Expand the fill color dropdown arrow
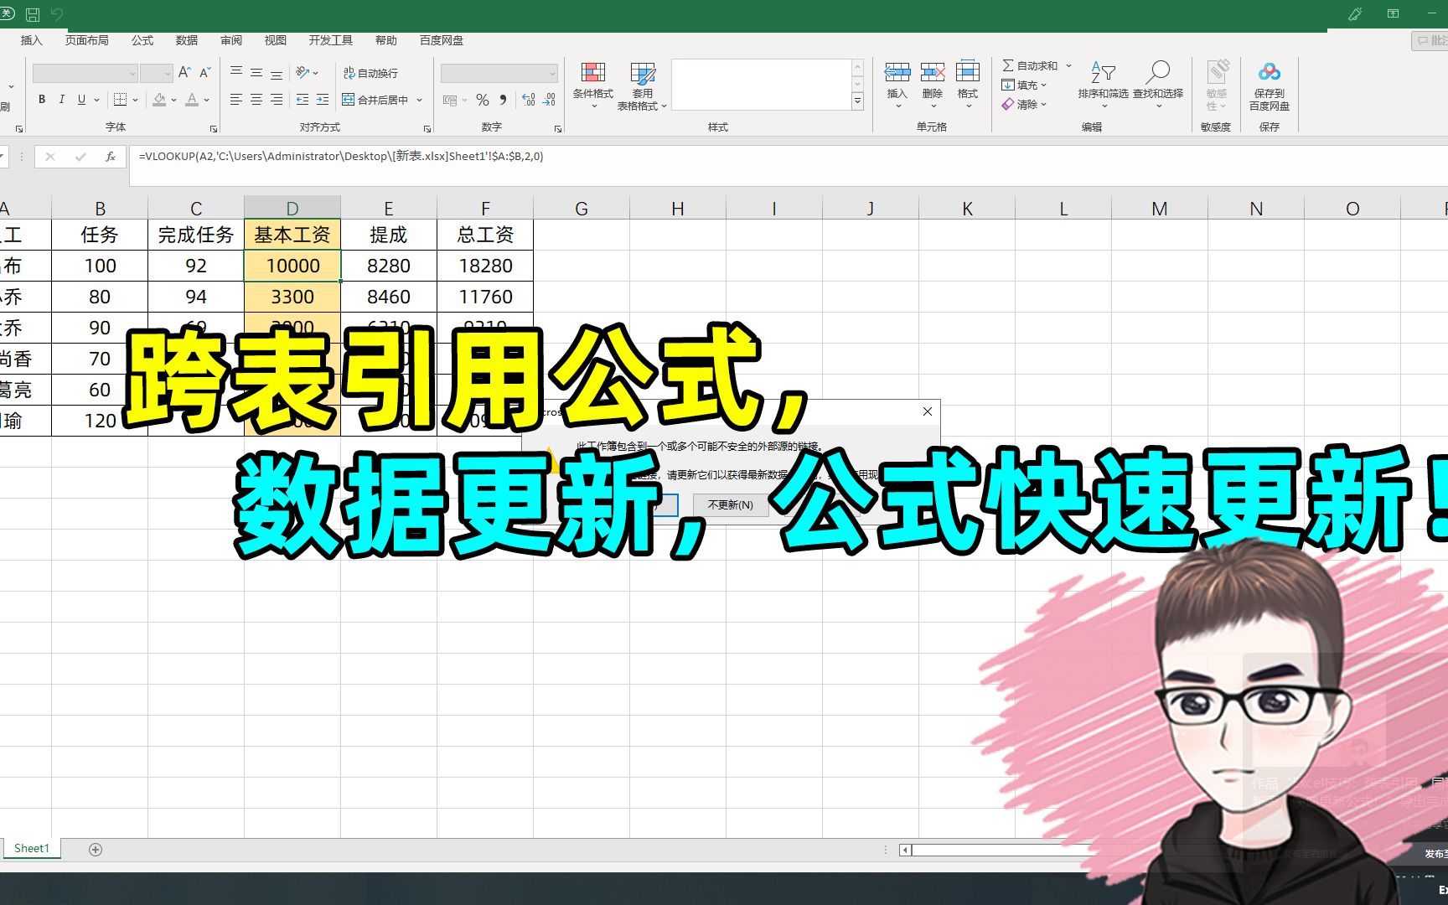The image size is (1448, 905). click(x=173, y=100)
